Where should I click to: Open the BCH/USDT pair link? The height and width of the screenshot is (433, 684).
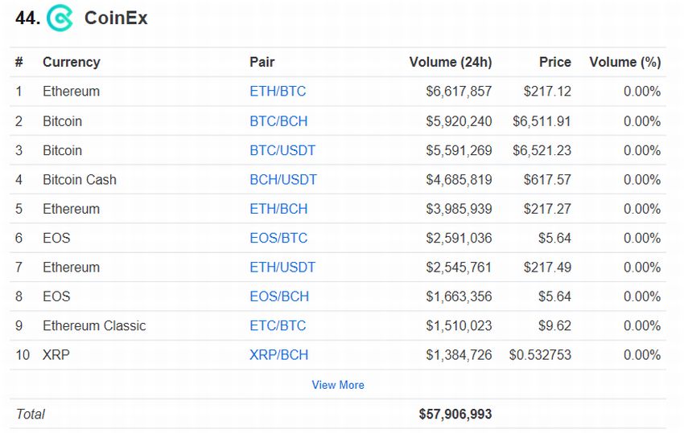pyautogui.click(x=283, y=179)
